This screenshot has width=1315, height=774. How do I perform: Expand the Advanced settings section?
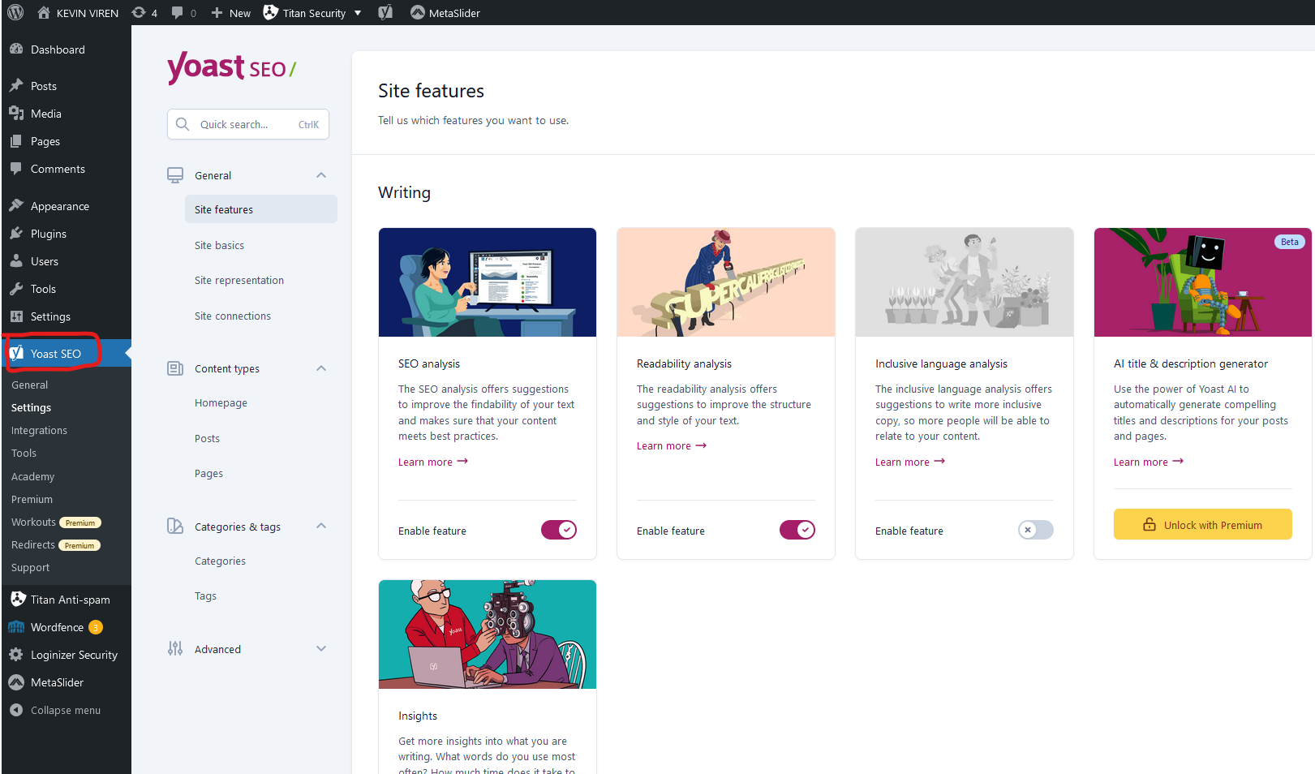[321, 649]
